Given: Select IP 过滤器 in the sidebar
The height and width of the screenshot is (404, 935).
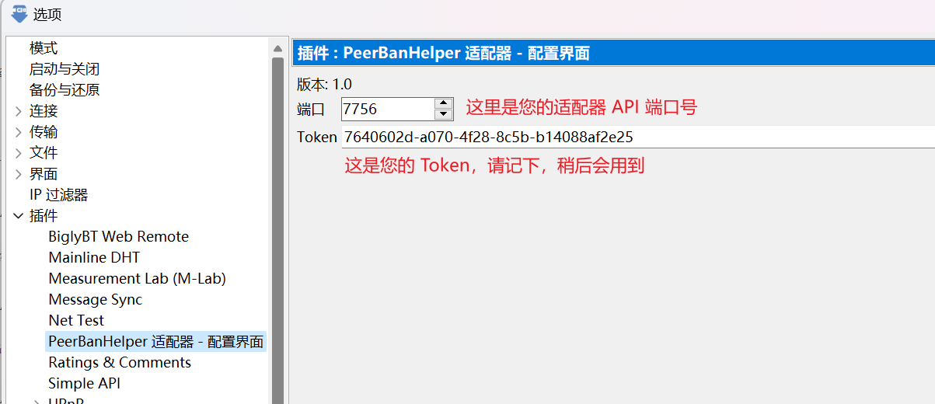Looking at the screenshot, I should (59, 195).
